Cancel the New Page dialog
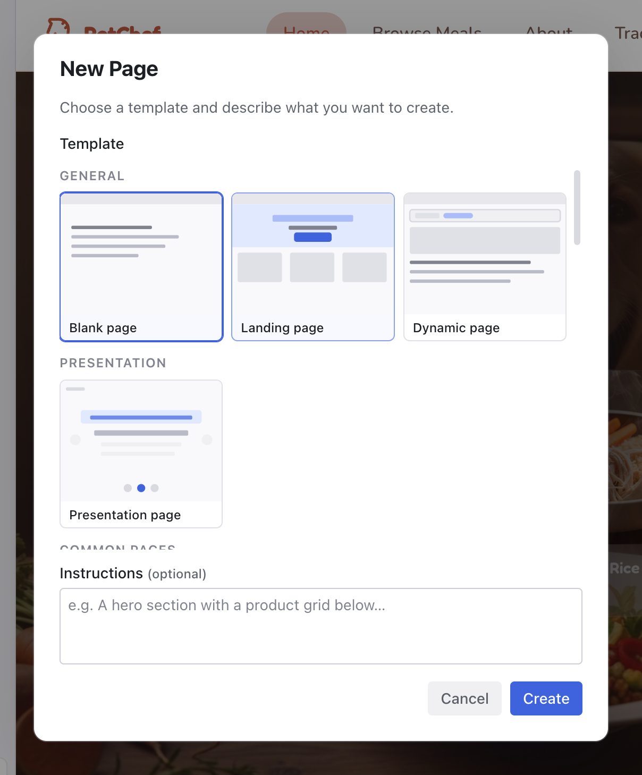Screen dimensions: 642x775 click(x=464, y=698)
